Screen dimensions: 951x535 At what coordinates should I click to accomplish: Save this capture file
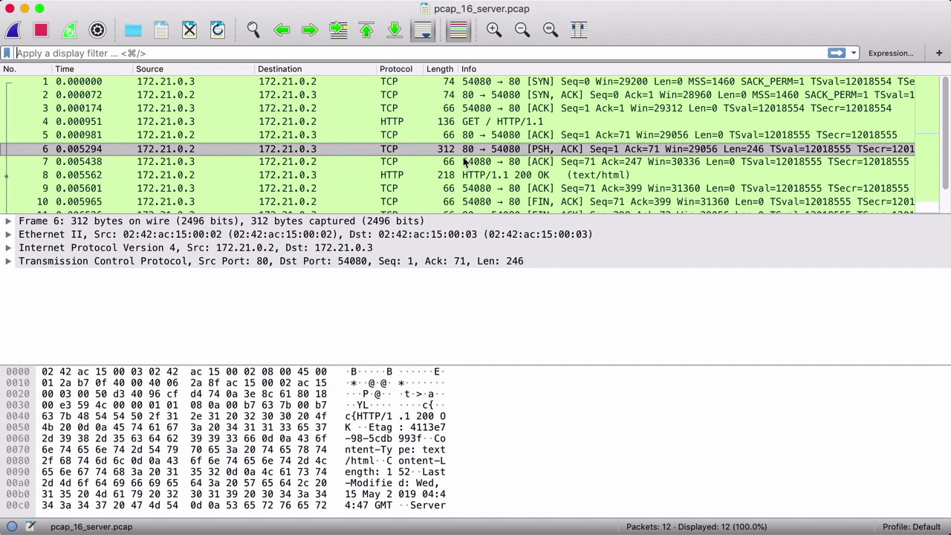[161, 30]
